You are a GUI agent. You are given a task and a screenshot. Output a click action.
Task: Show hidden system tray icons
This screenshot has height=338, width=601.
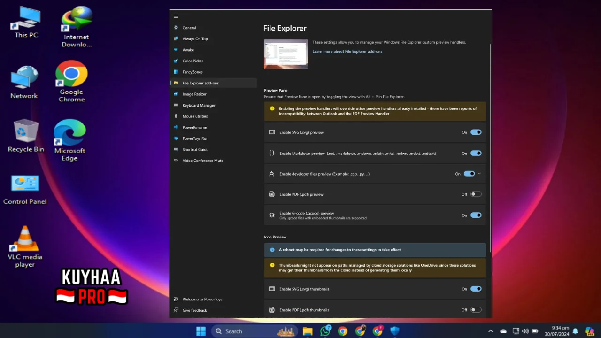click(491, 331)
